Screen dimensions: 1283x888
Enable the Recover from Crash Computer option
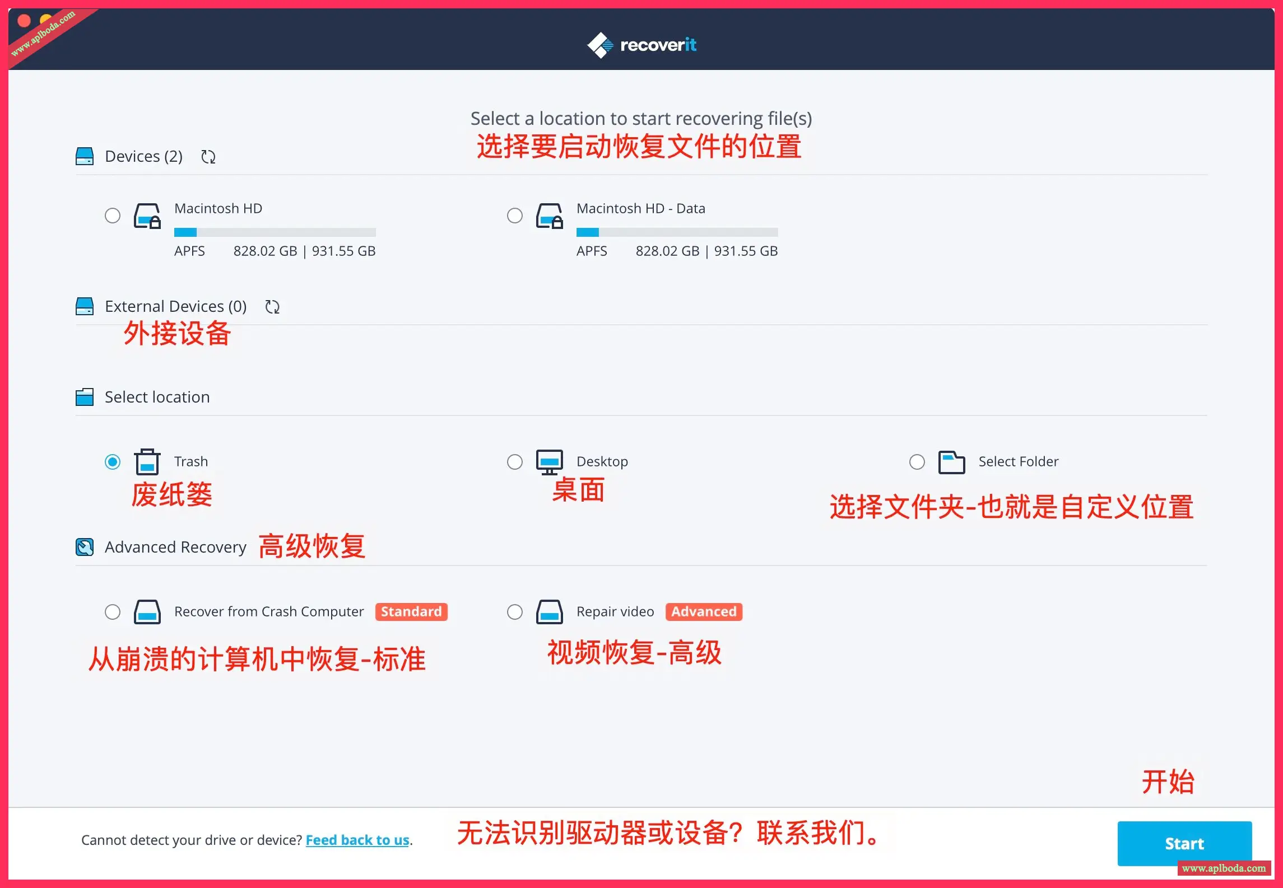click(x=113, y=612)
